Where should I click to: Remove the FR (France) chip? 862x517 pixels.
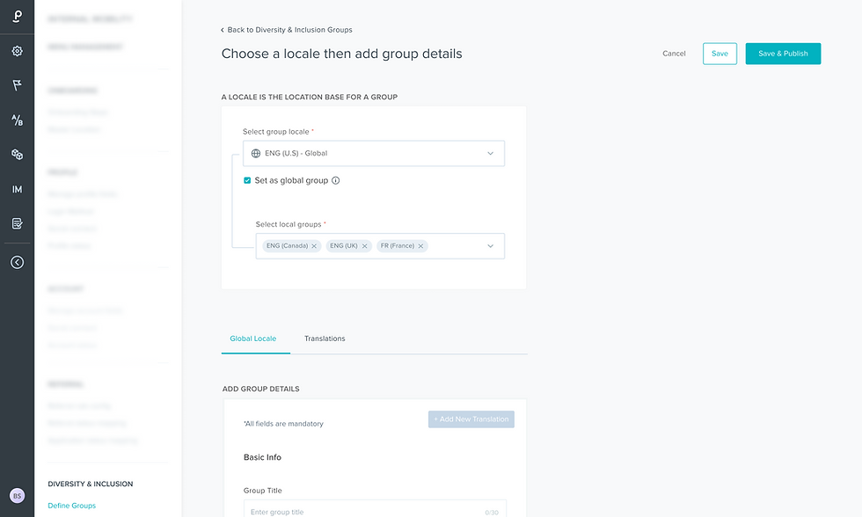tap(421, 246)
